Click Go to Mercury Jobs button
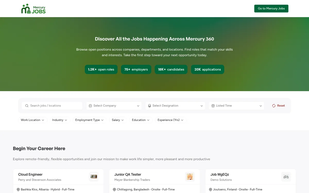The width and height of the screenshot is (309, 193). (x=271, y=8)
